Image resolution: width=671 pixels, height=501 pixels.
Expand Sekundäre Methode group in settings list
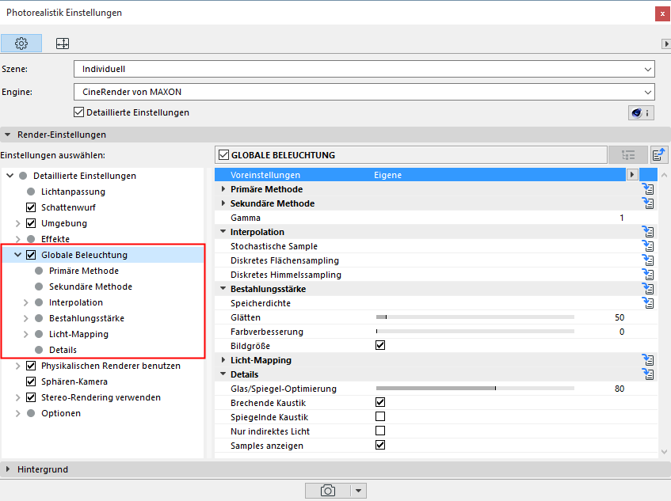[223, 203]
